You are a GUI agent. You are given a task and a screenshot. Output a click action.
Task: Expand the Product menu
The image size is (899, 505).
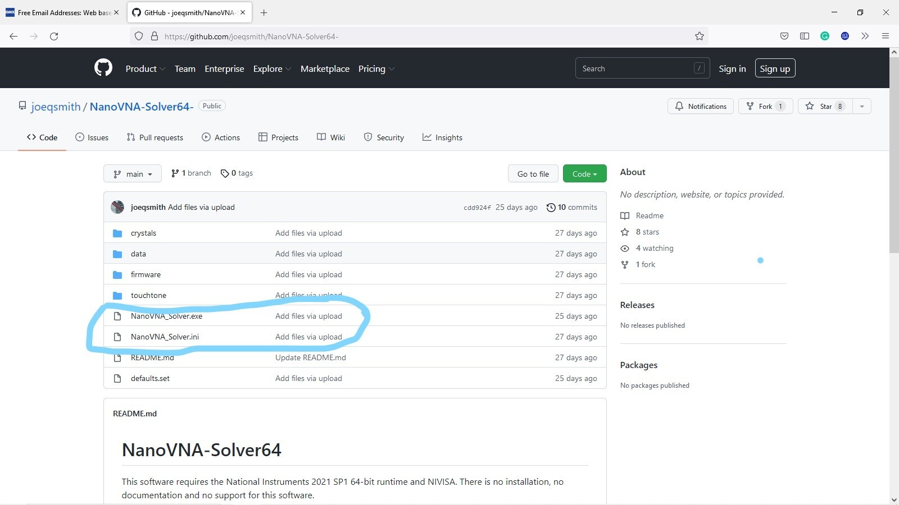pos(145,68)
